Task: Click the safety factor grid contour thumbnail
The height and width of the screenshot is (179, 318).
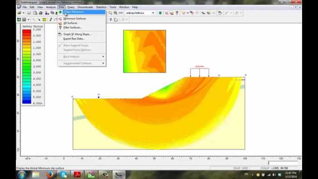Action: (144, 51)
